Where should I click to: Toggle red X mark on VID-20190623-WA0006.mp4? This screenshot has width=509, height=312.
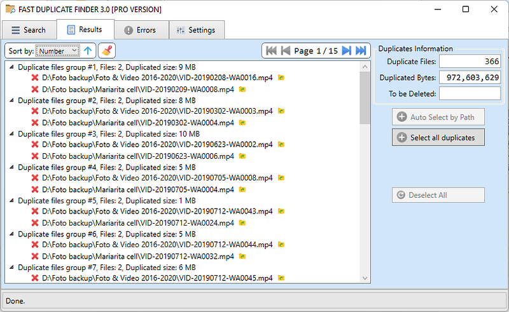click(35, 156)
